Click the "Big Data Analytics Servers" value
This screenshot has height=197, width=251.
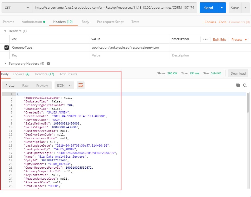tap(62, 157)
